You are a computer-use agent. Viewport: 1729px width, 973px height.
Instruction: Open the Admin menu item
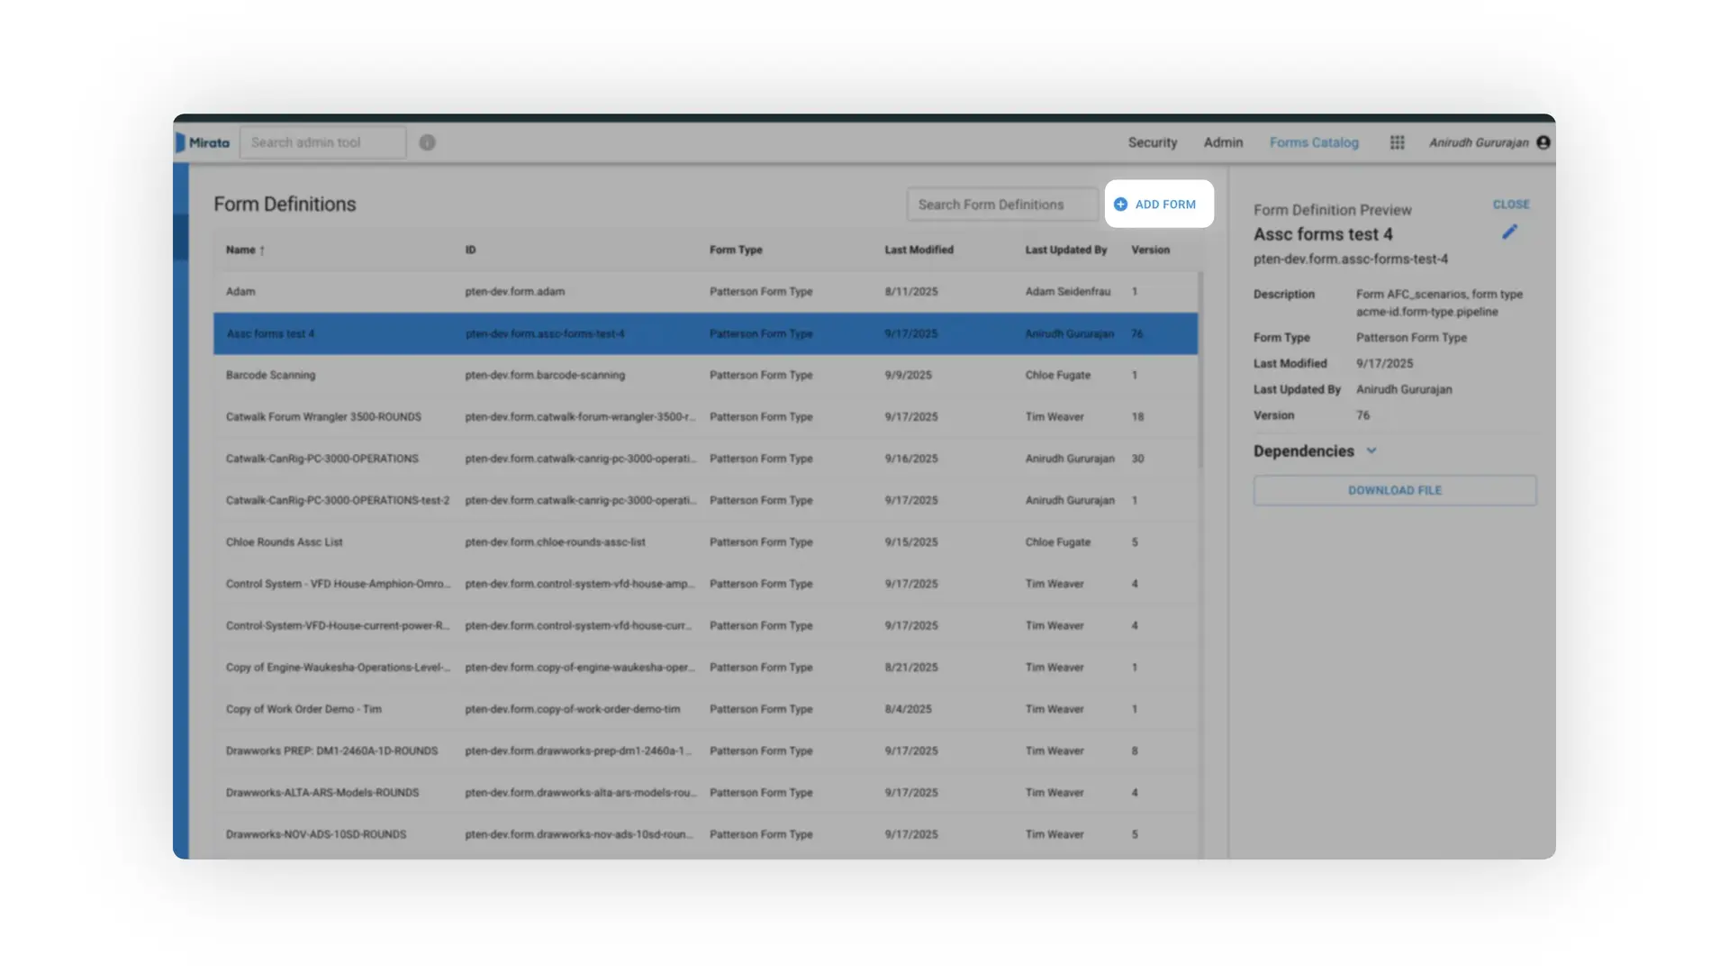pos(1223,142)
